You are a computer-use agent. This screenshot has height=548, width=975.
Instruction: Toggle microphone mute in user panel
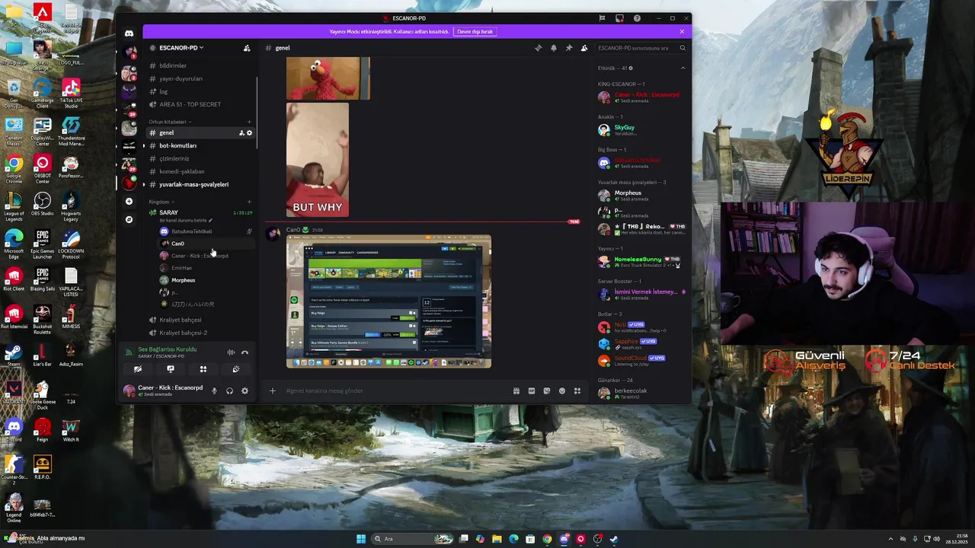pos(214,391)
